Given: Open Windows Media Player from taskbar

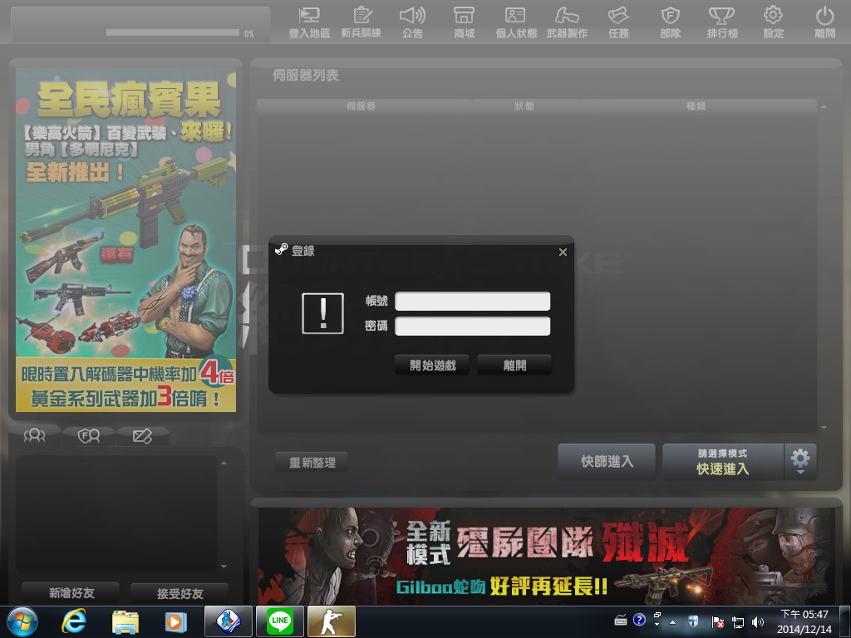Looking at the screenshot, I should click(x=175, y=621).
